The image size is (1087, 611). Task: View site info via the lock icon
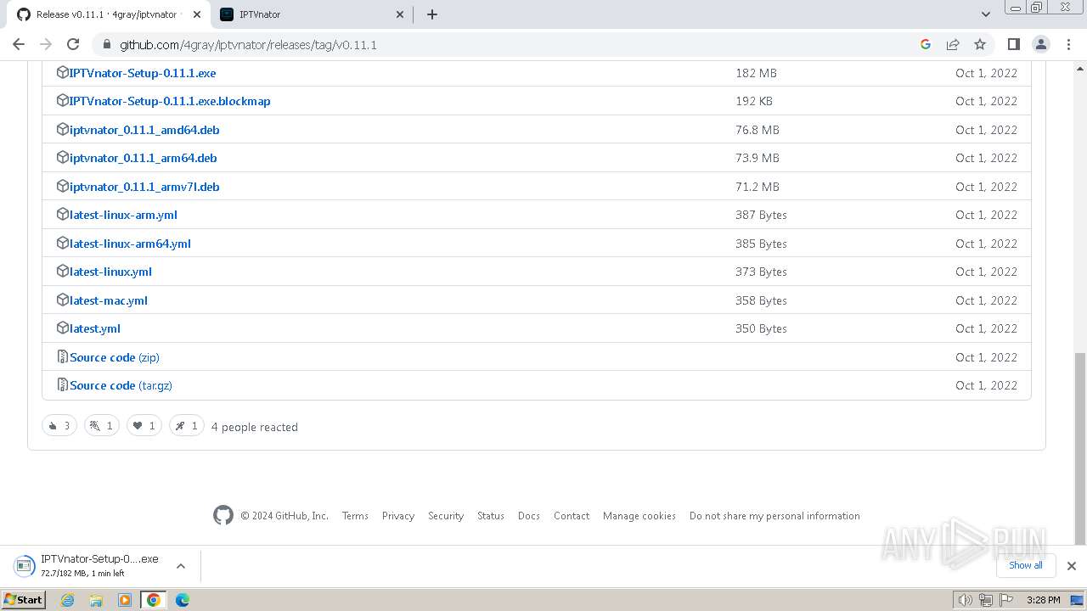106,44
